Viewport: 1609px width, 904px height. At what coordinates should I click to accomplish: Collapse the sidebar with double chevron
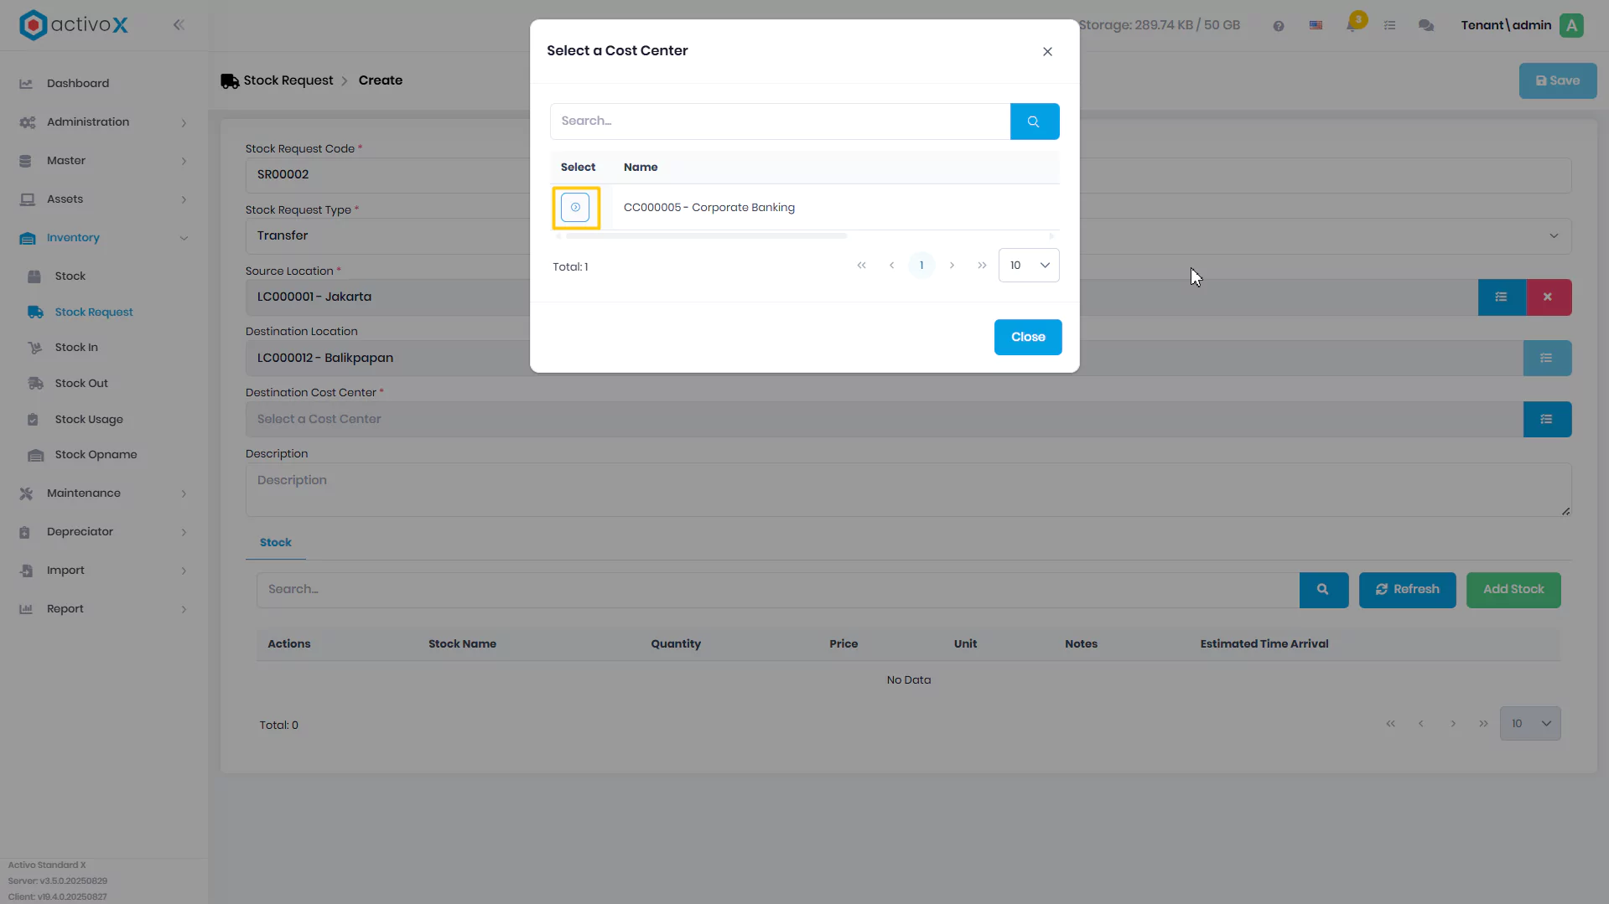click(x=179, y=25)
